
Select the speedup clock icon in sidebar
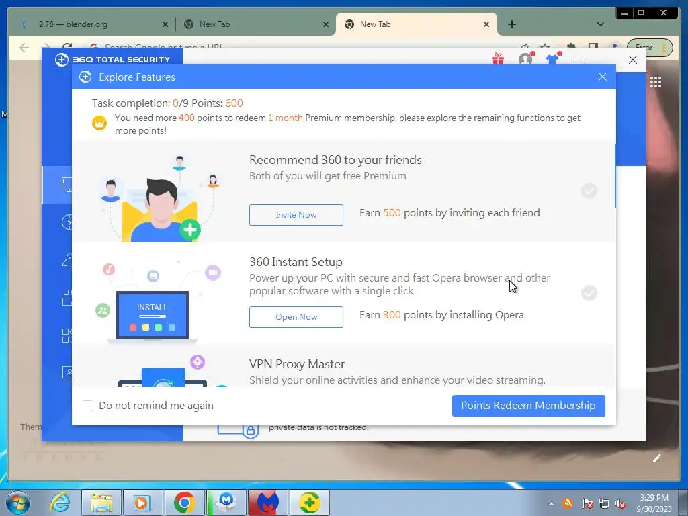pyautogui.click(x=67, y=222)
